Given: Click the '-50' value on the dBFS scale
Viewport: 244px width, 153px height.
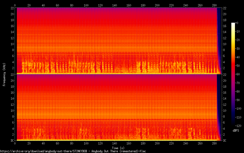Looking at the screenshot, I should click(238, 66).
